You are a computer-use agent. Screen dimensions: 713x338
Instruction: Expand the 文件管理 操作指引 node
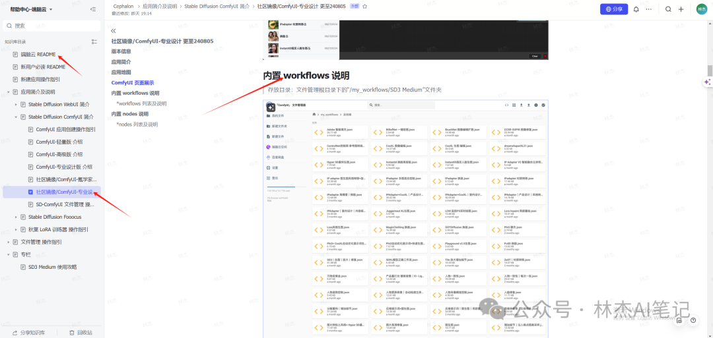(x=9, y=242)
